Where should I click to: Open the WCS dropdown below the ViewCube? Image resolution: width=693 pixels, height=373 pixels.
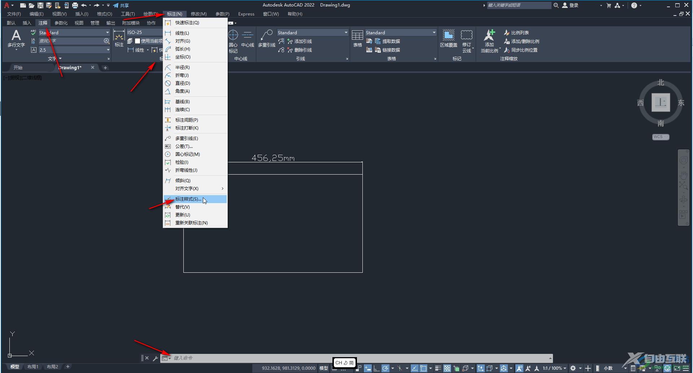(x=661, y=137)
